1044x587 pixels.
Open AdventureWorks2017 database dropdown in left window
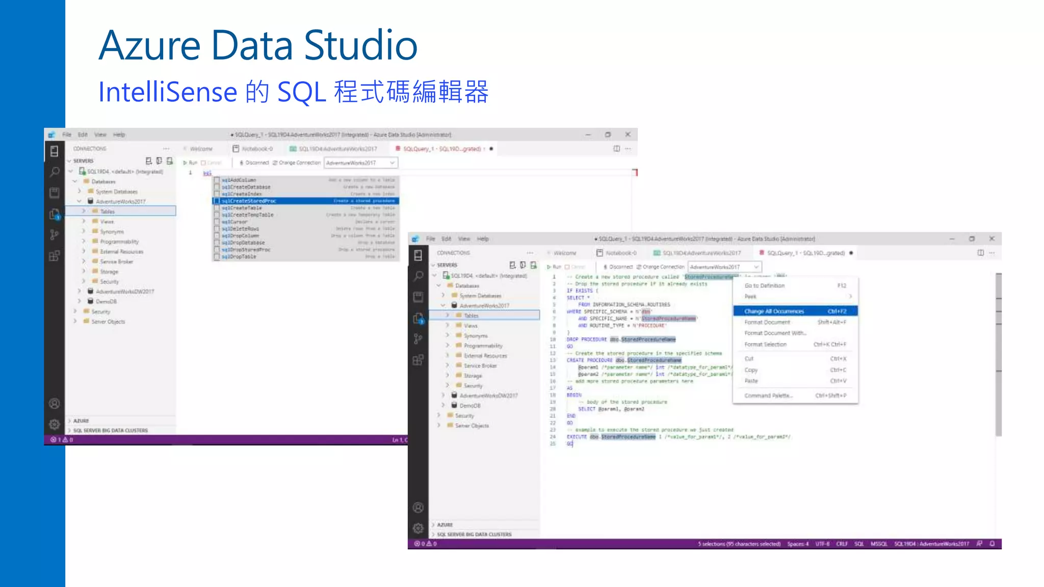pos(361,163)
